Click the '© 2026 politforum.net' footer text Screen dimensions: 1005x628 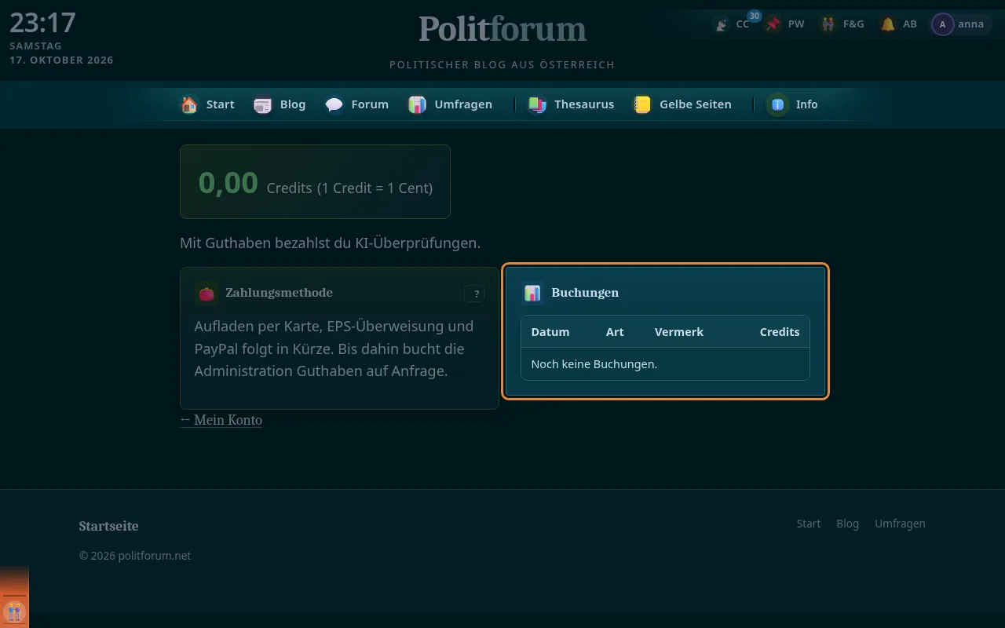pyautogui.click(x=135, y=556)
